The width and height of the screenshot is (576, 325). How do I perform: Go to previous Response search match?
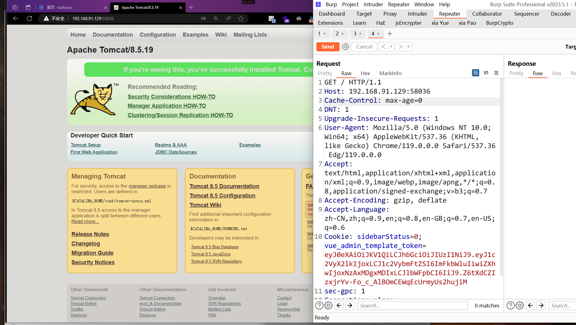[x=531, y=306]
